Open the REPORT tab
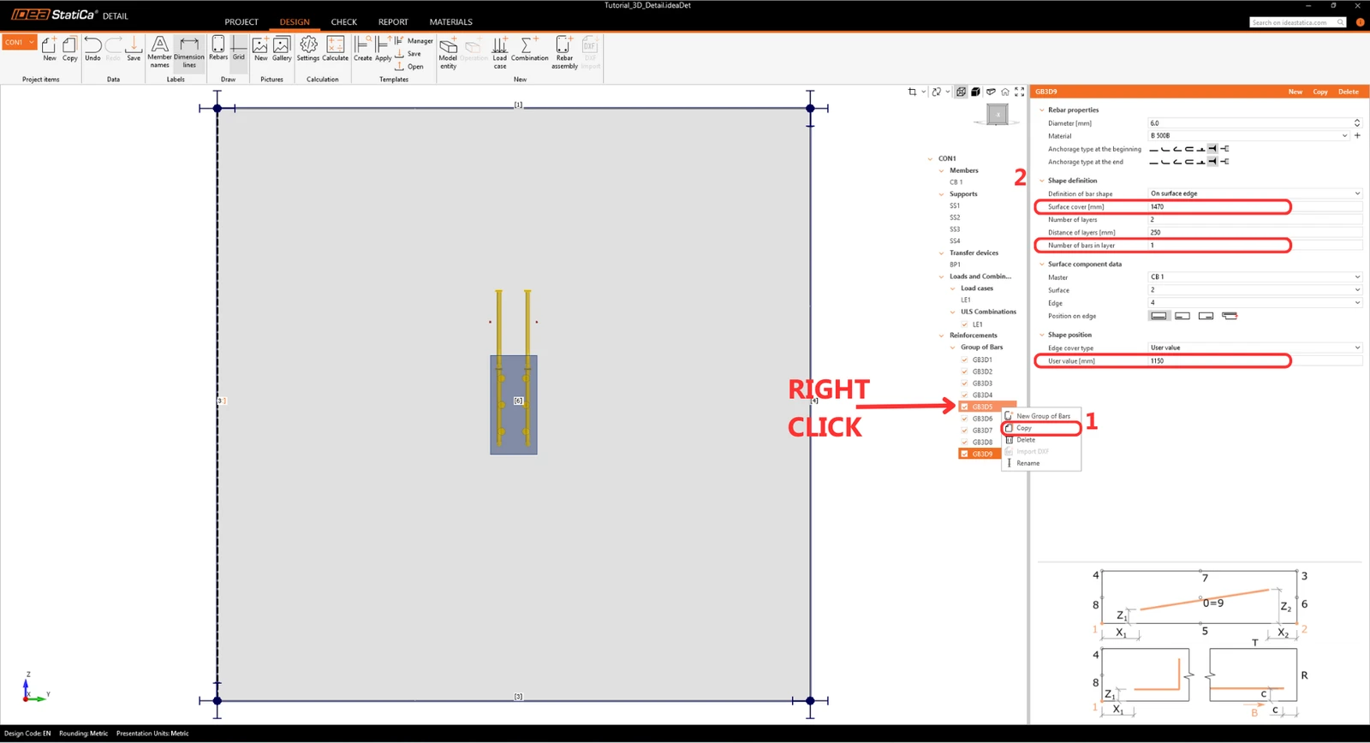The image size is (1370, 743). pyautogui.click(x=393, y=22)
